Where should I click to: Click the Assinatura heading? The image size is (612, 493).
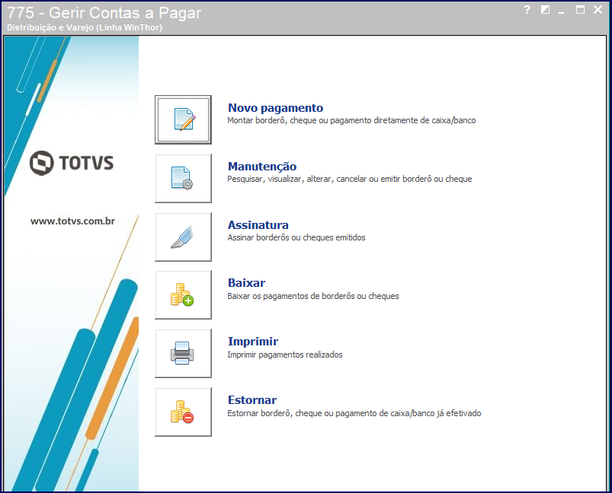tap(258, 225)
